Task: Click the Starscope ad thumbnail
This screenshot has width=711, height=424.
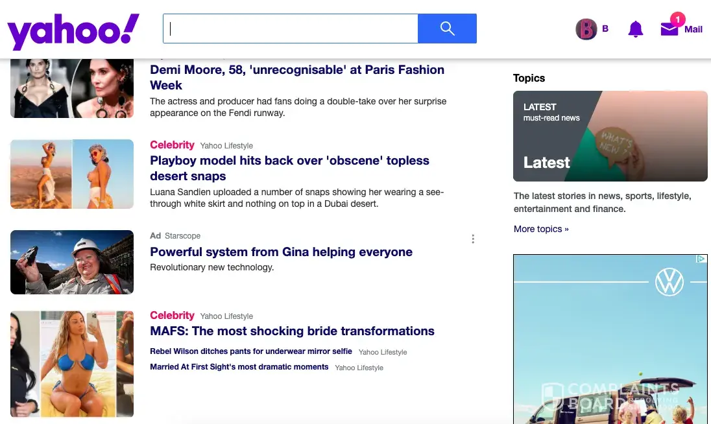Action: [72, 263]
